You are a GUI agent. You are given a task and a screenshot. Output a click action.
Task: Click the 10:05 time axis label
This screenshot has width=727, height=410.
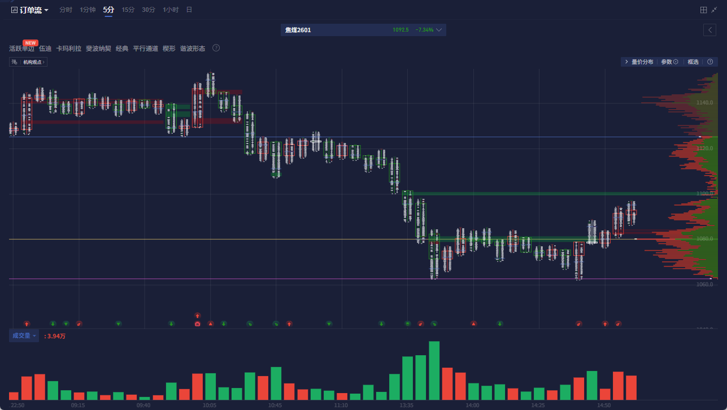click(210, 405)
